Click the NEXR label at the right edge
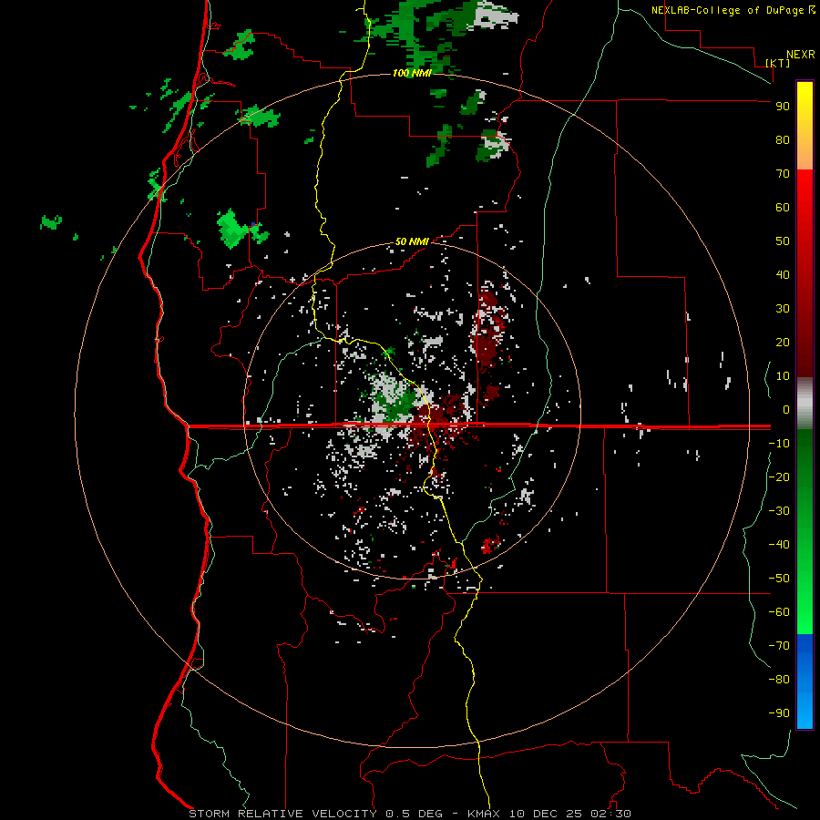The image size is (820, 820). pyautogui.click(x=800, y=55)
